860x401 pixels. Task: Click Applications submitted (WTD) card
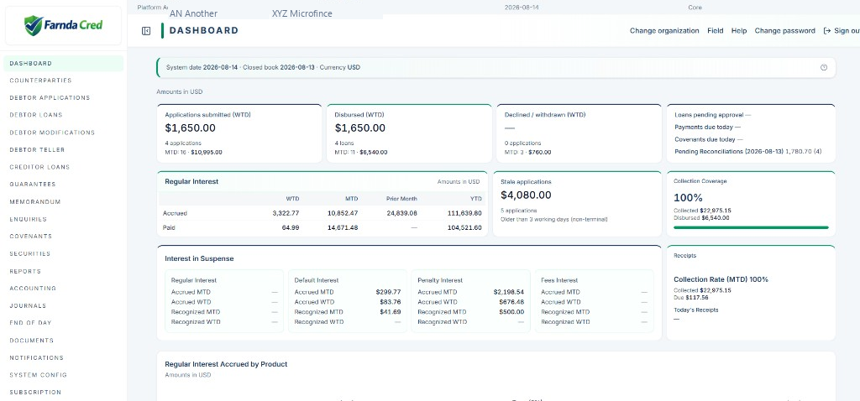click(239, 133)
